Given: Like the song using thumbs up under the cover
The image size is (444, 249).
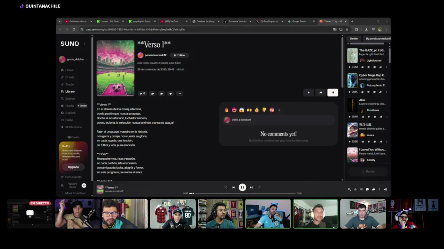Looking at the screenshot, I should (x=161, y=94).
